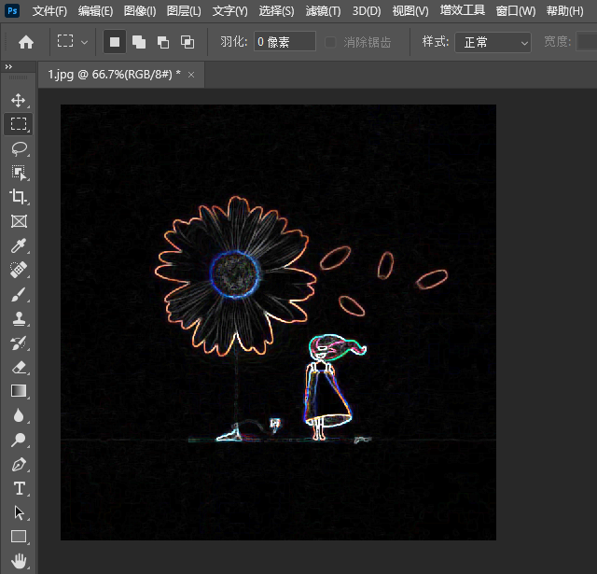Select the Pen tool

(19, 464)
